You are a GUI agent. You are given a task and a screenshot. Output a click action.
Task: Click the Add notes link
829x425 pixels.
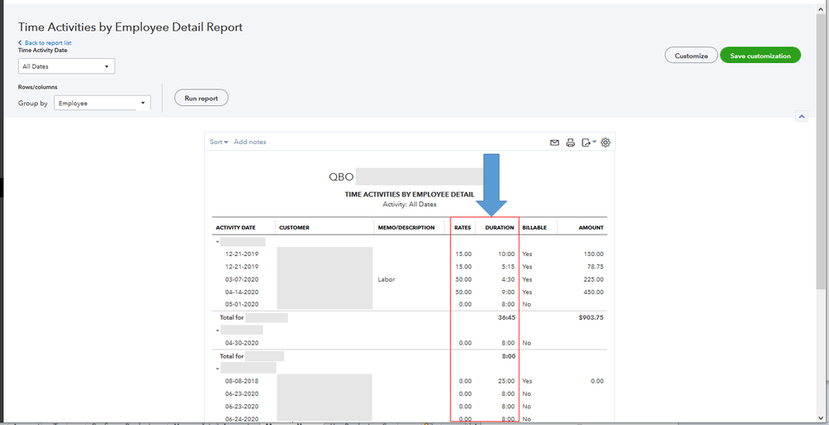250,142
